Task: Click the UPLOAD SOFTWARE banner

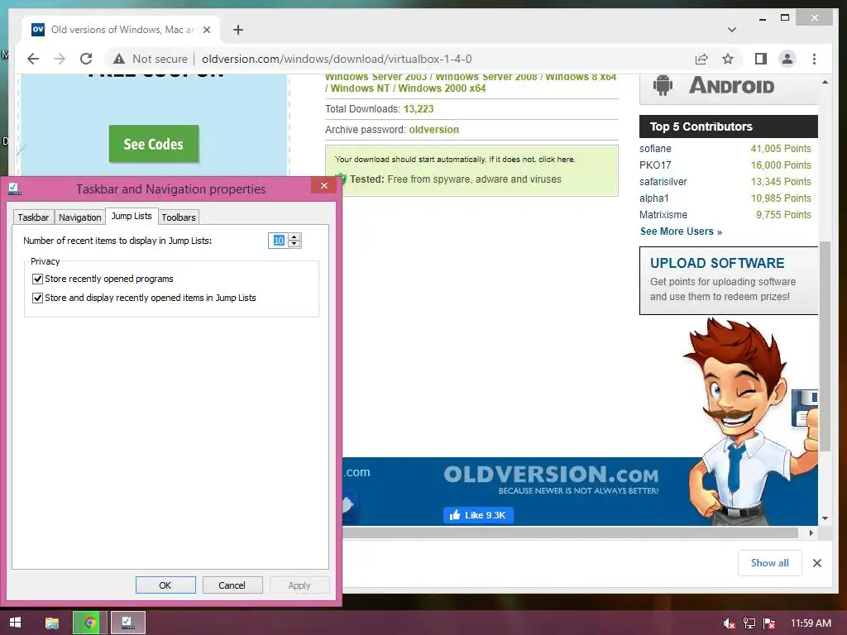Action: [x=728, y=281]
